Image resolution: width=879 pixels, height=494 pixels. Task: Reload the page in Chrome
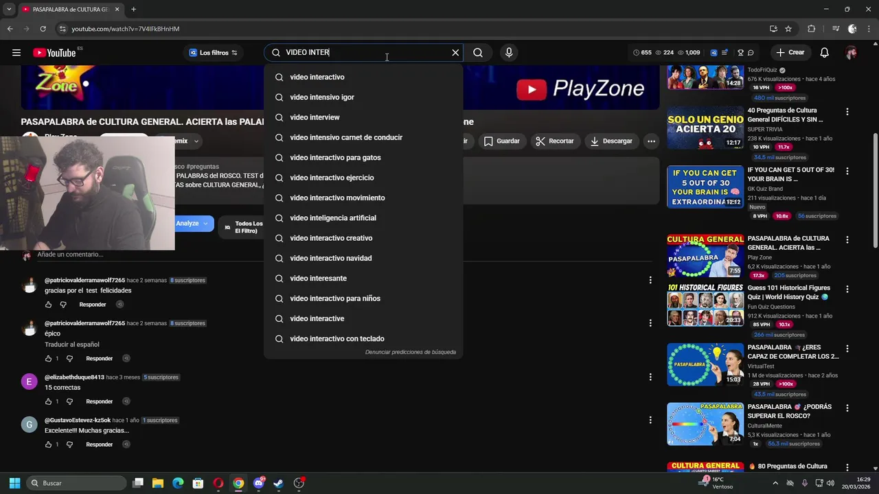coord(43,29)
